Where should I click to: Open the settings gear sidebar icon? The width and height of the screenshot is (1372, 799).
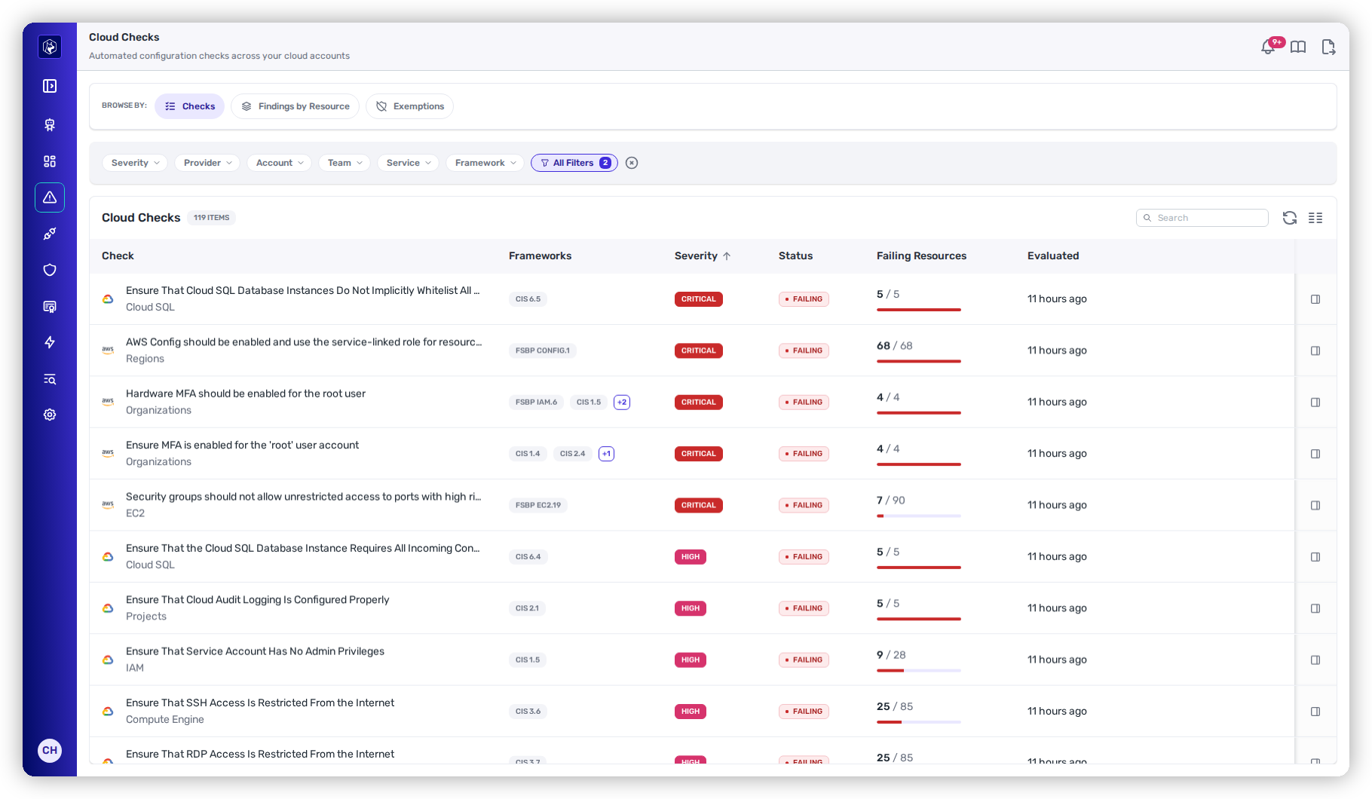point(50,415)
